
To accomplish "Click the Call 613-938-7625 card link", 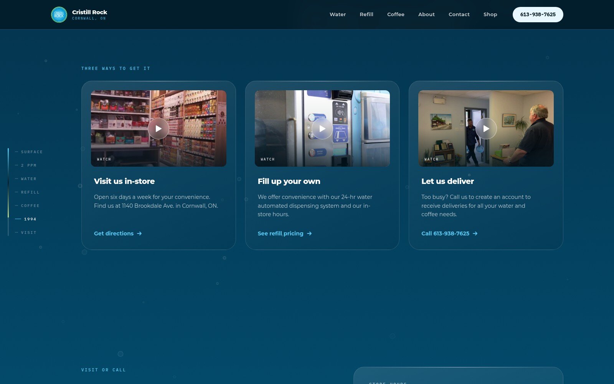I will tap(449, 233).
